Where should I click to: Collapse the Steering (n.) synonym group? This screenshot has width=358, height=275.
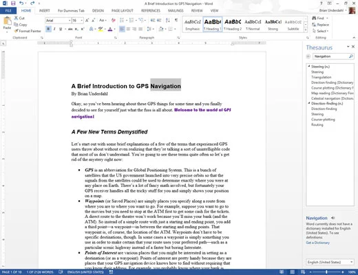[309, 66]
